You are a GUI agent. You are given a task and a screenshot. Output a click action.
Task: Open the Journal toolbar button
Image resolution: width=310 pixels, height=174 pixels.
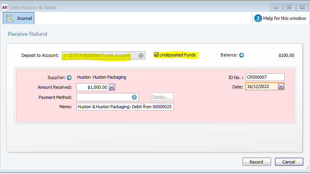point(19,18)
